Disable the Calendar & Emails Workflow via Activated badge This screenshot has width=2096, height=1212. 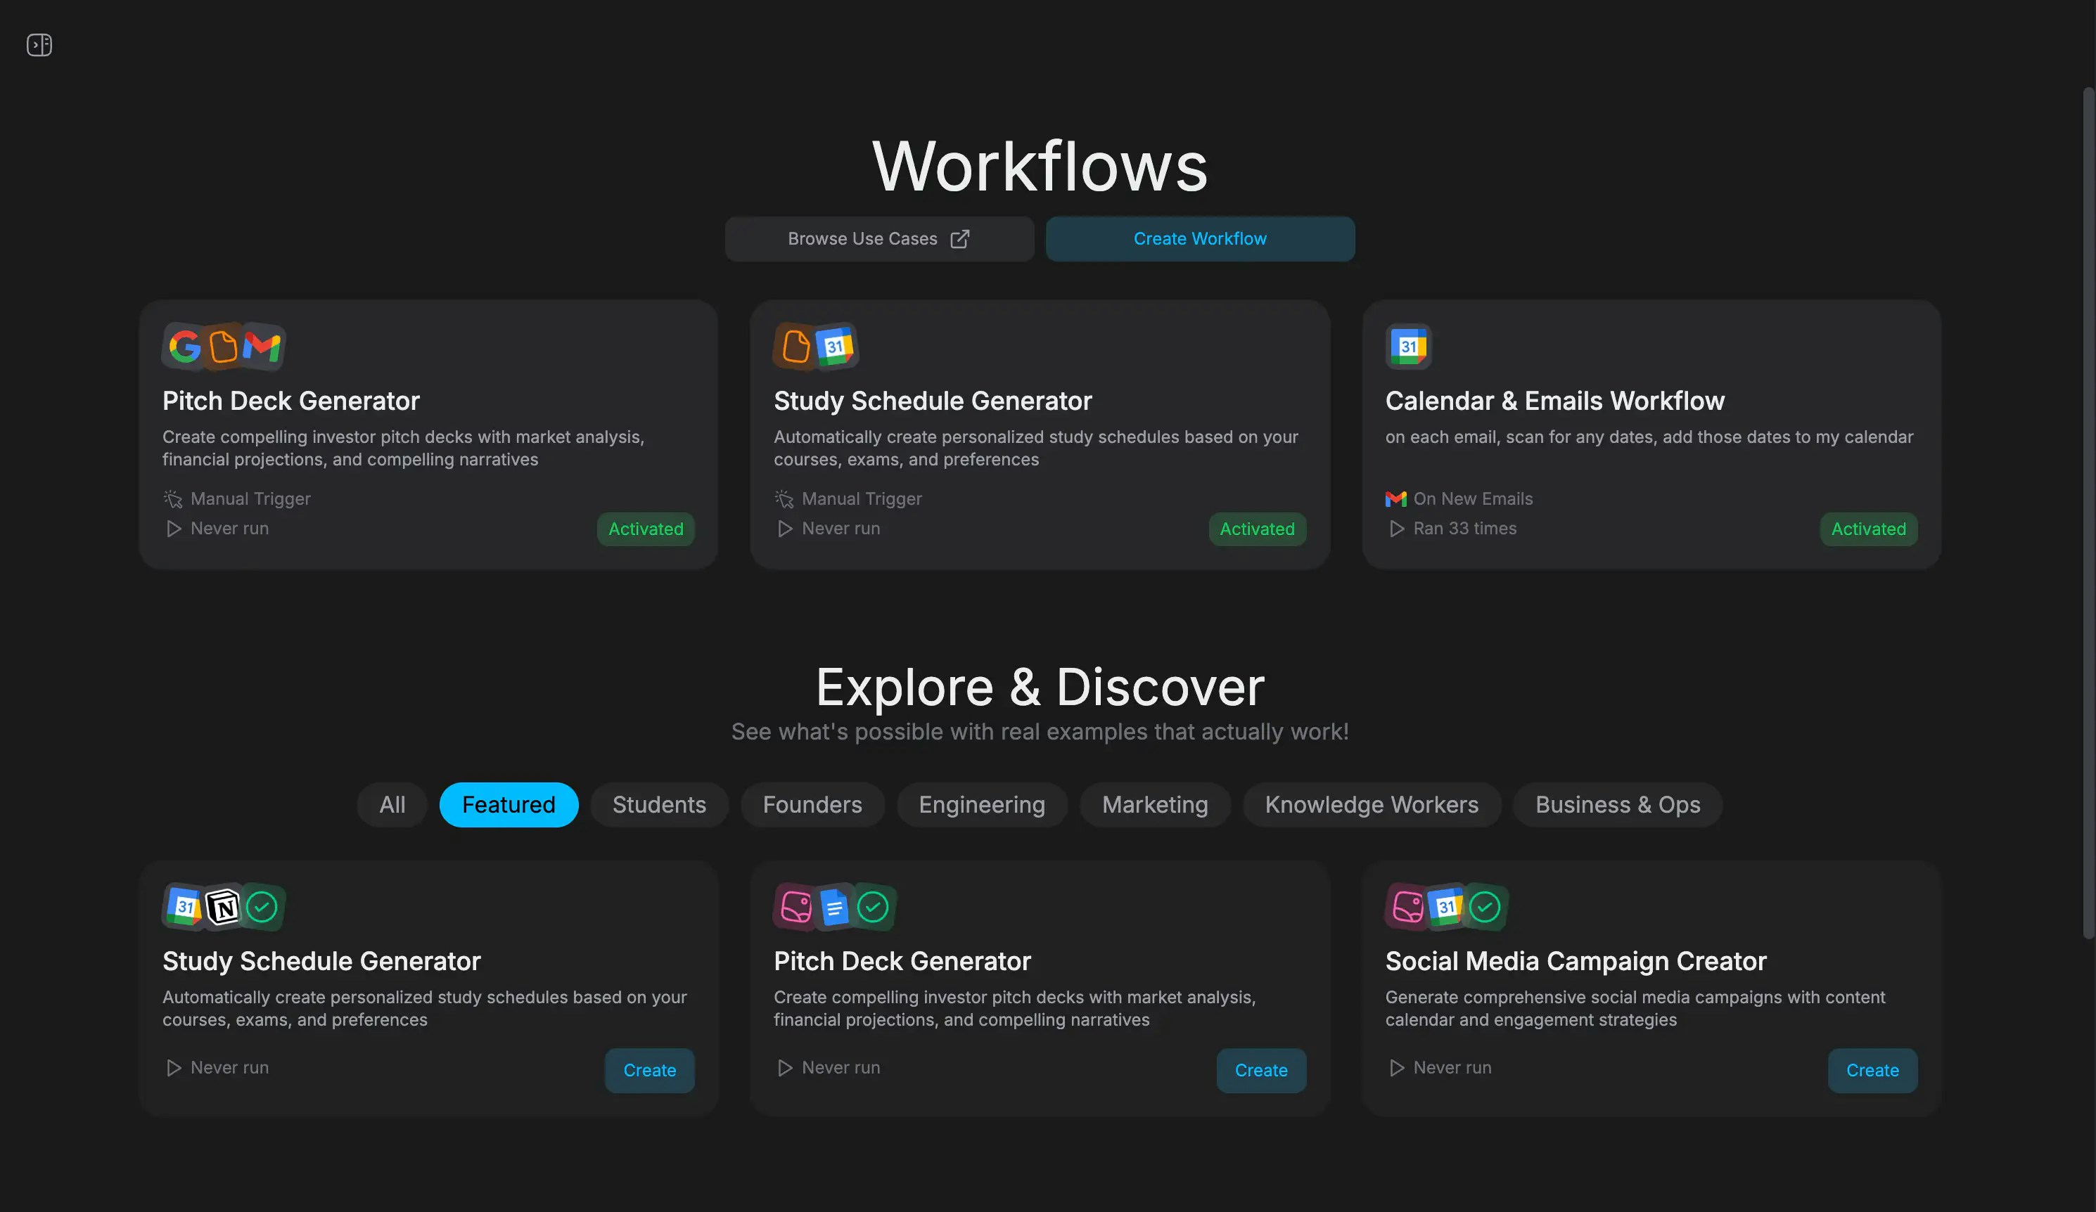(x=1868, y=529)
